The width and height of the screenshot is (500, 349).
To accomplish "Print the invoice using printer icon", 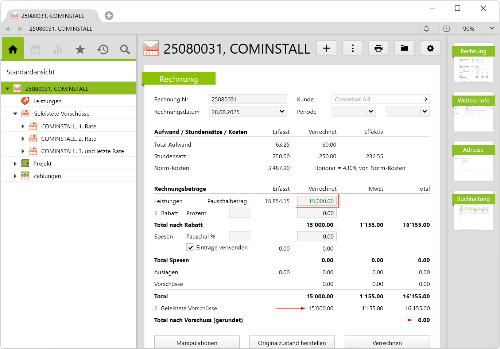I will click(x=378, y=48).
